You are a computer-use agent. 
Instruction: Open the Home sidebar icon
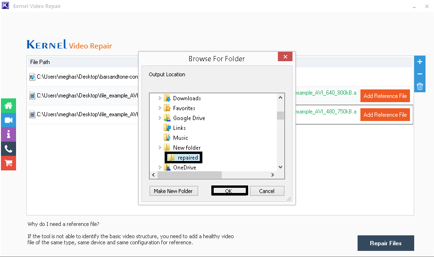(x=8, y=106)
